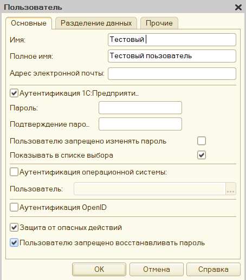Uncheck Показывать в списке выбора
The image size is (246, 280).
[202, 155]
